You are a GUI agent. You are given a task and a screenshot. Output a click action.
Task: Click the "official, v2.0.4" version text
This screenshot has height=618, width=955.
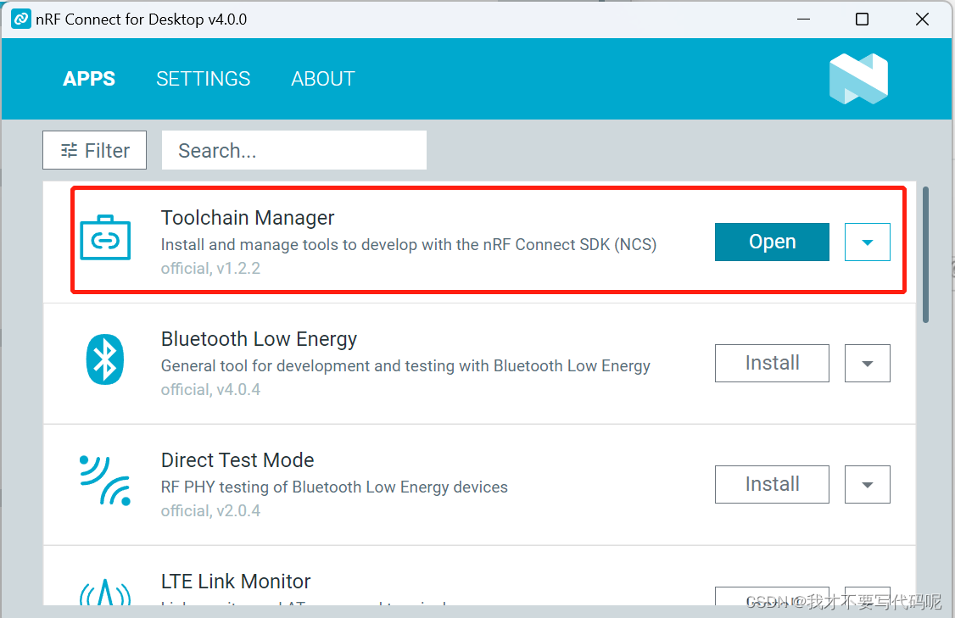pyautogui.click(x=210, y=511)
